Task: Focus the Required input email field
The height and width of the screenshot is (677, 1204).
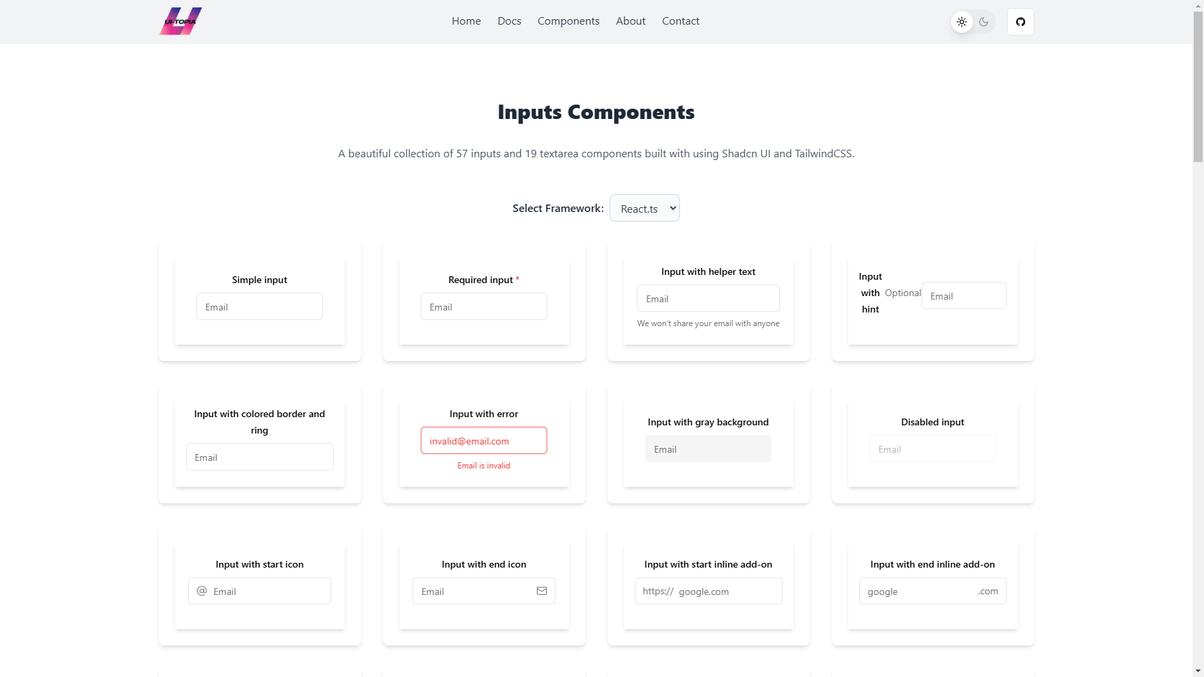Action: click(x=484, y=306)
